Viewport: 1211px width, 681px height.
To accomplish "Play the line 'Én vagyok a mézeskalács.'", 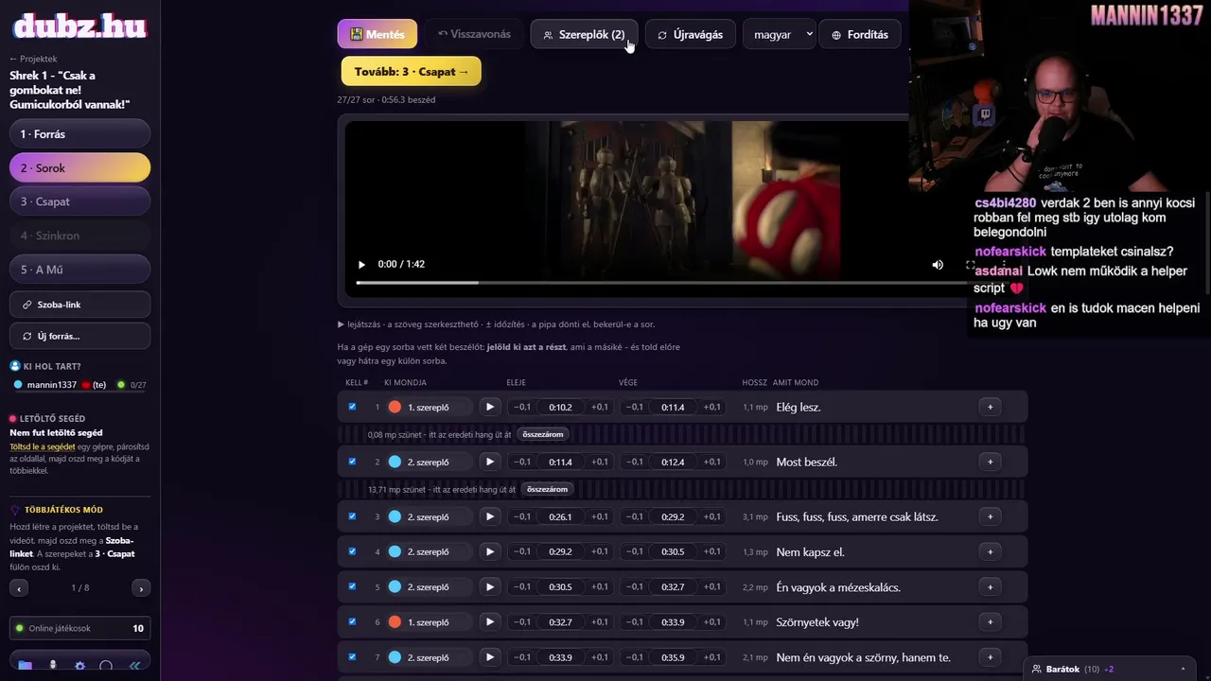I will click(489, 586).
